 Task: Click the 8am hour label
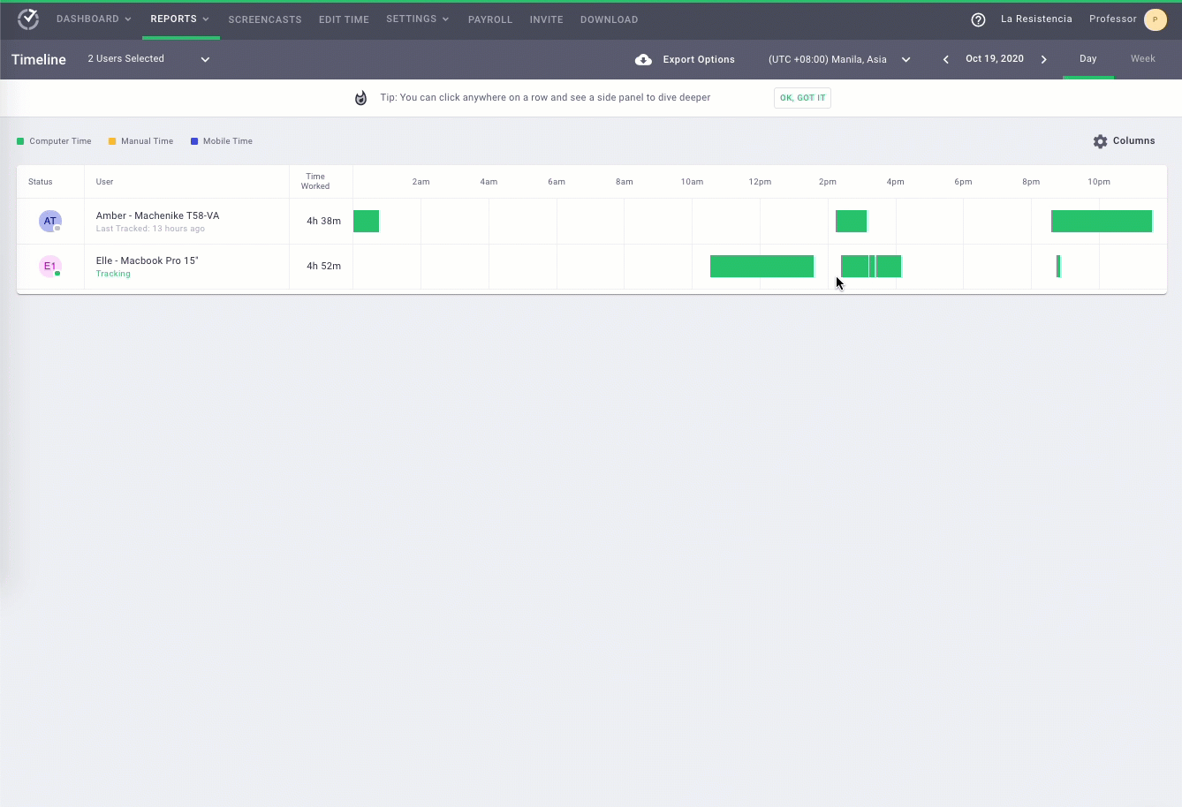(x=625, y=182)
